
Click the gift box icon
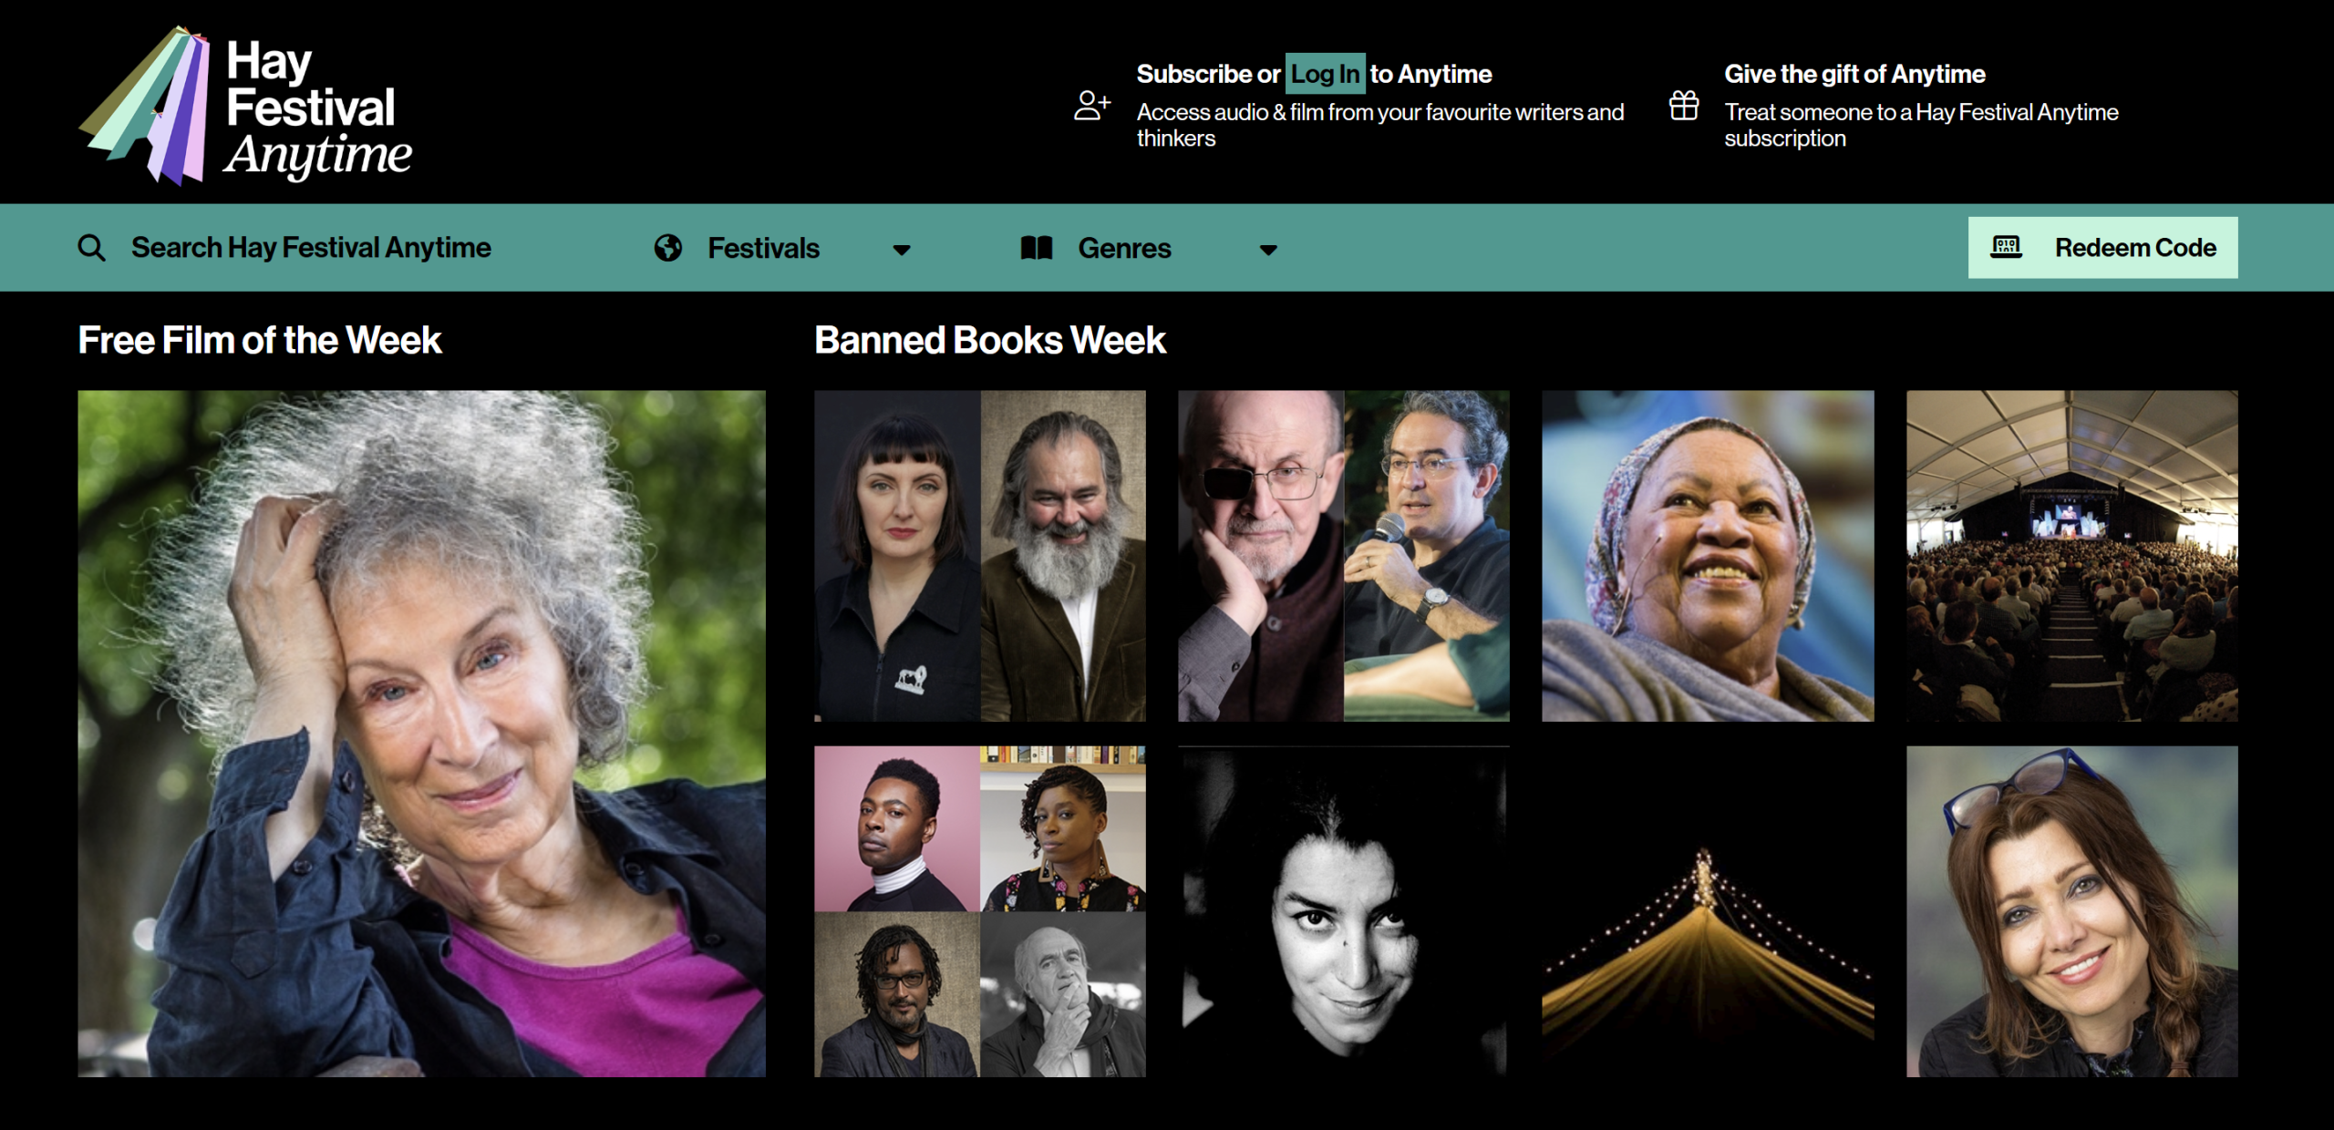pyautogui.click(x=1684, y=106)
